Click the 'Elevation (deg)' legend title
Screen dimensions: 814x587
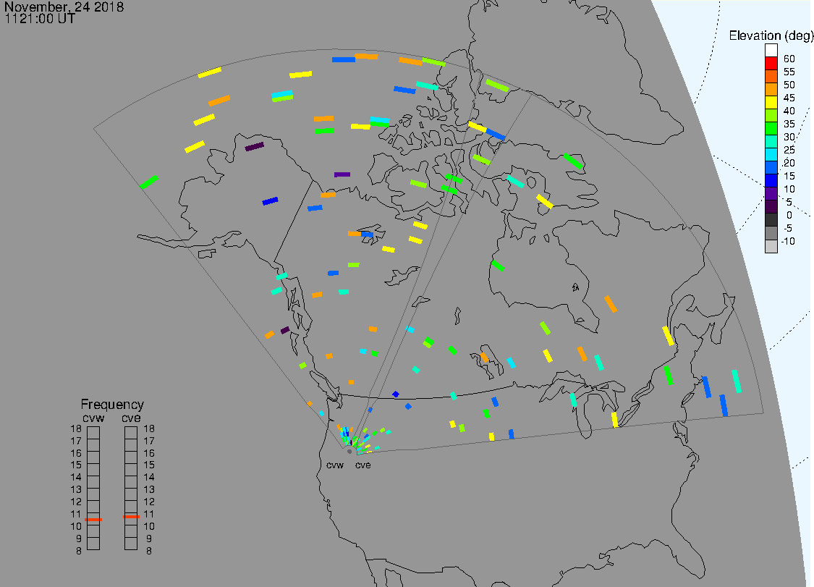771,35
